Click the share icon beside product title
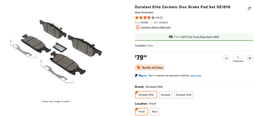254x116 pixels. [249, 8]
